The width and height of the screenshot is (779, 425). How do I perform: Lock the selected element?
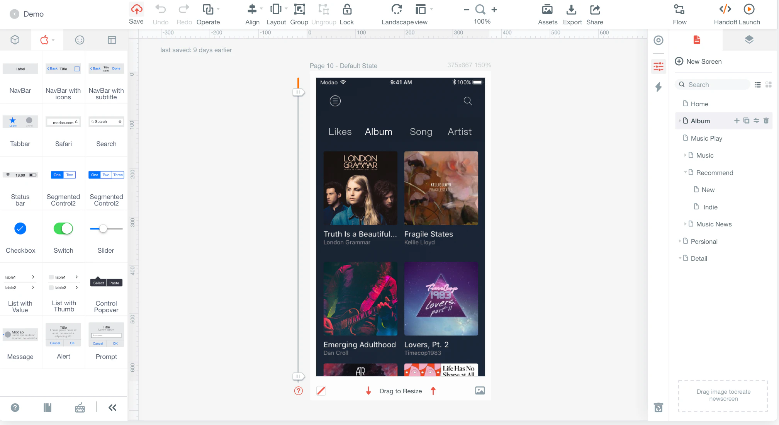(347, 9)
